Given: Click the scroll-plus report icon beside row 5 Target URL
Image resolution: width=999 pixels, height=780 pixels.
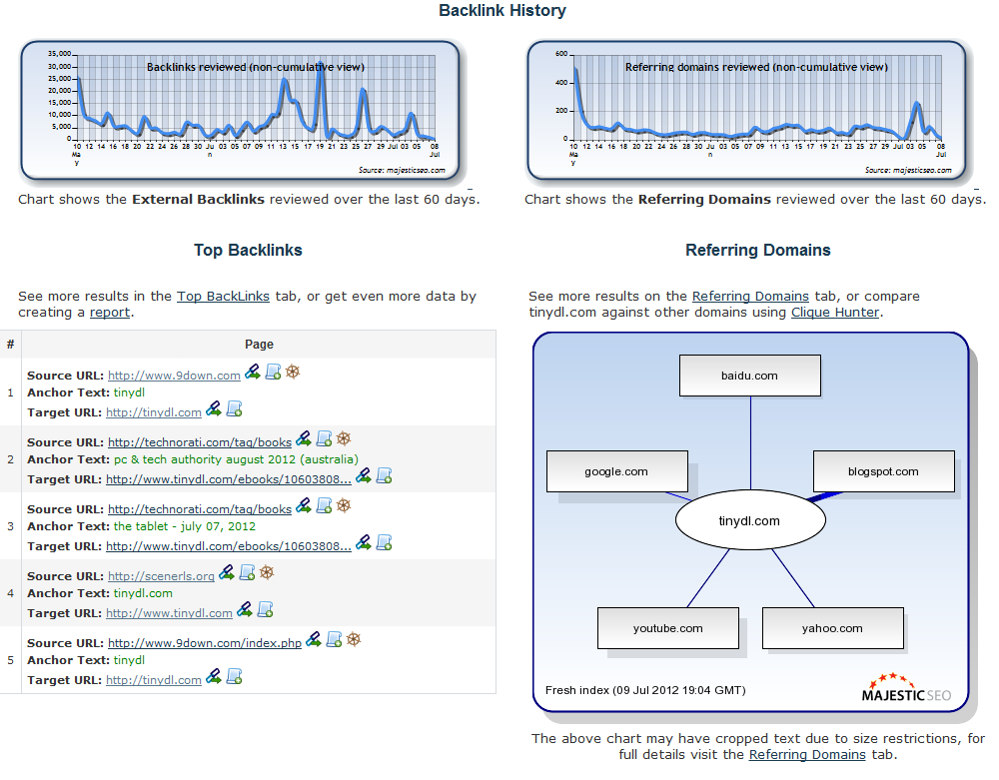Looking at the screenshot, I should [x=235, y=675].
